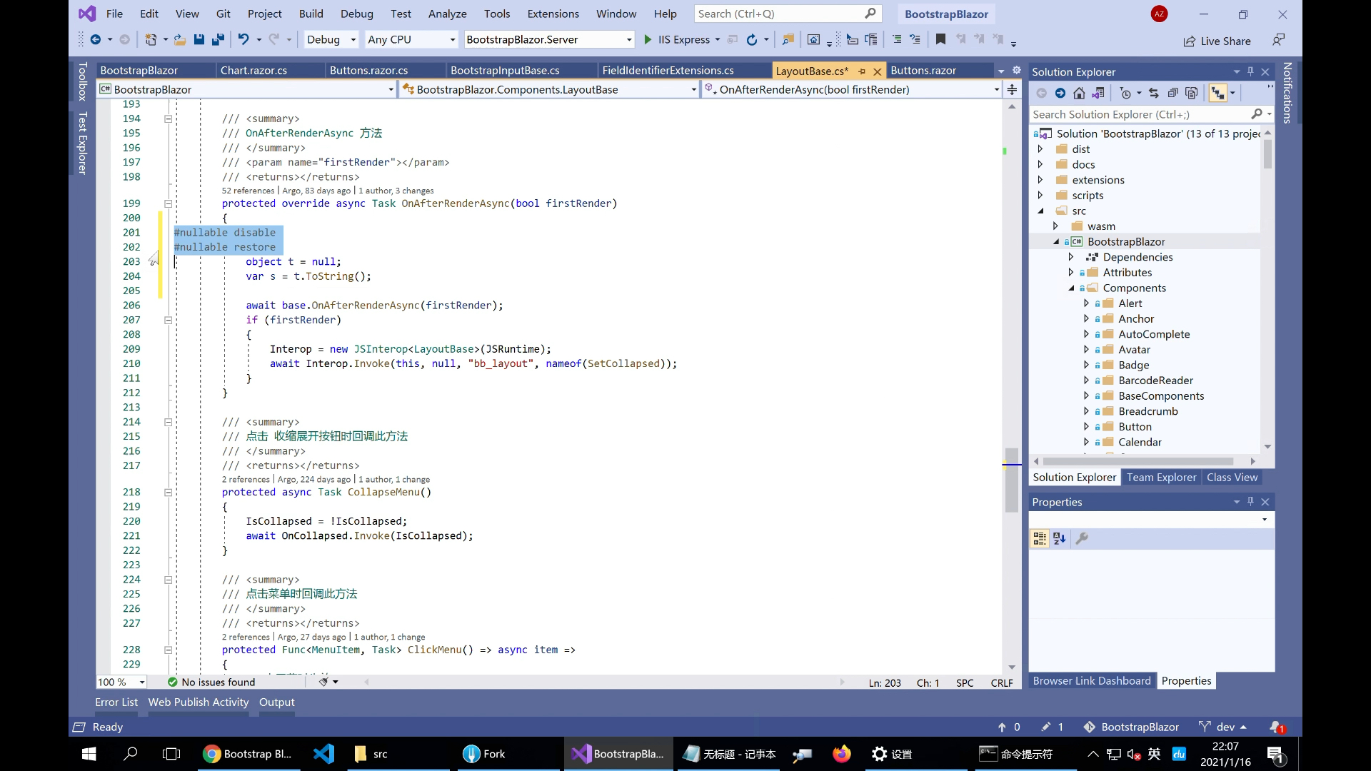This screenshot has width=1371, height=771.
Task: Open the notifications bell in status bar
Action: (1277, 727)
